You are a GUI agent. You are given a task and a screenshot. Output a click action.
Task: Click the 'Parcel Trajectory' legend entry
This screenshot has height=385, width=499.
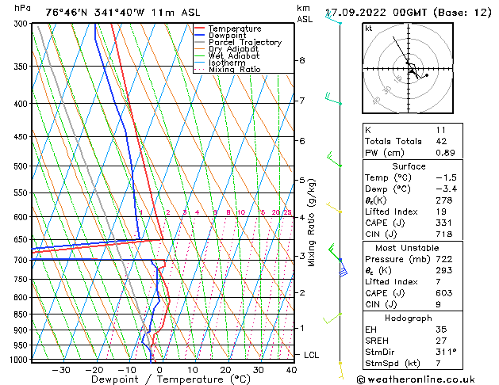tap(245, 42)
